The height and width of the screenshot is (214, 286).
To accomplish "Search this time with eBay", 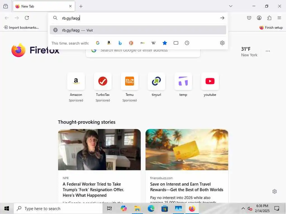I will [142, 43].
